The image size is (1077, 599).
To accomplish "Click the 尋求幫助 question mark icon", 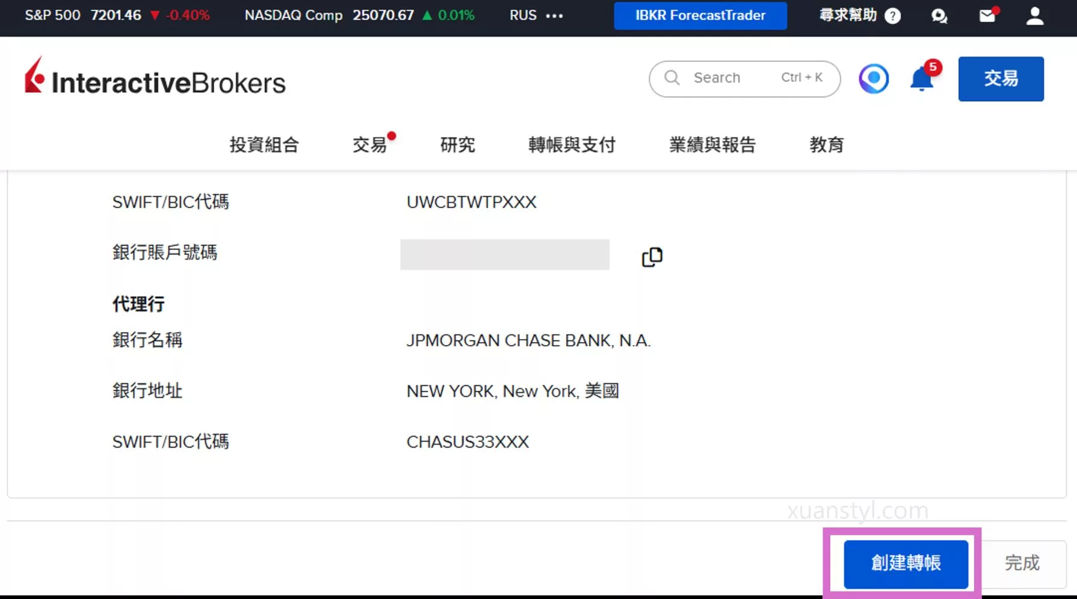I will point(893,16).
